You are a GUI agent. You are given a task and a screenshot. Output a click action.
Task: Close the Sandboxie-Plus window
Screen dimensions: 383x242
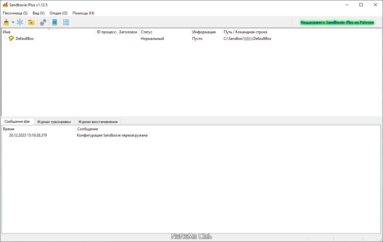coord(375,5)
